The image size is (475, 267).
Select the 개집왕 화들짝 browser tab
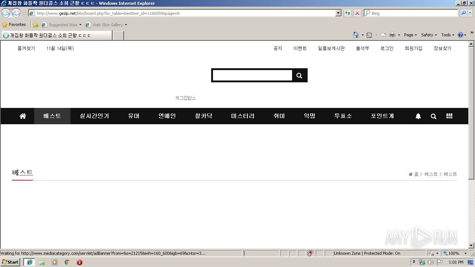pyautogui.click(x=56, y=35)
